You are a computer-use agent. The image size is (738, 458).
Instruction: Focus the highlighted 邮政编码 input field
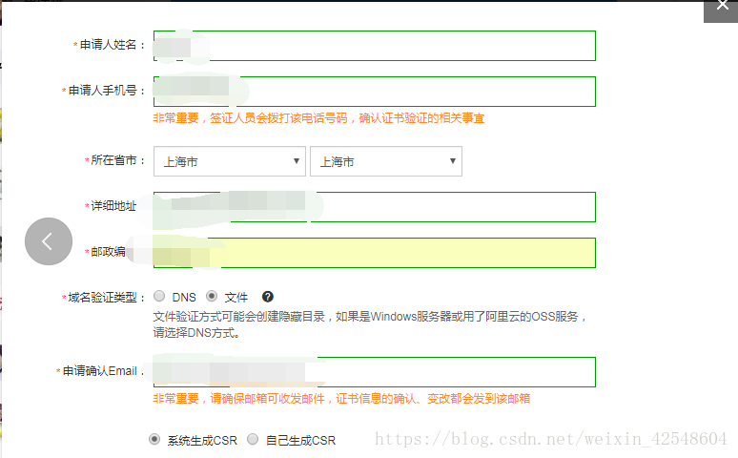(x=375, y=253)
